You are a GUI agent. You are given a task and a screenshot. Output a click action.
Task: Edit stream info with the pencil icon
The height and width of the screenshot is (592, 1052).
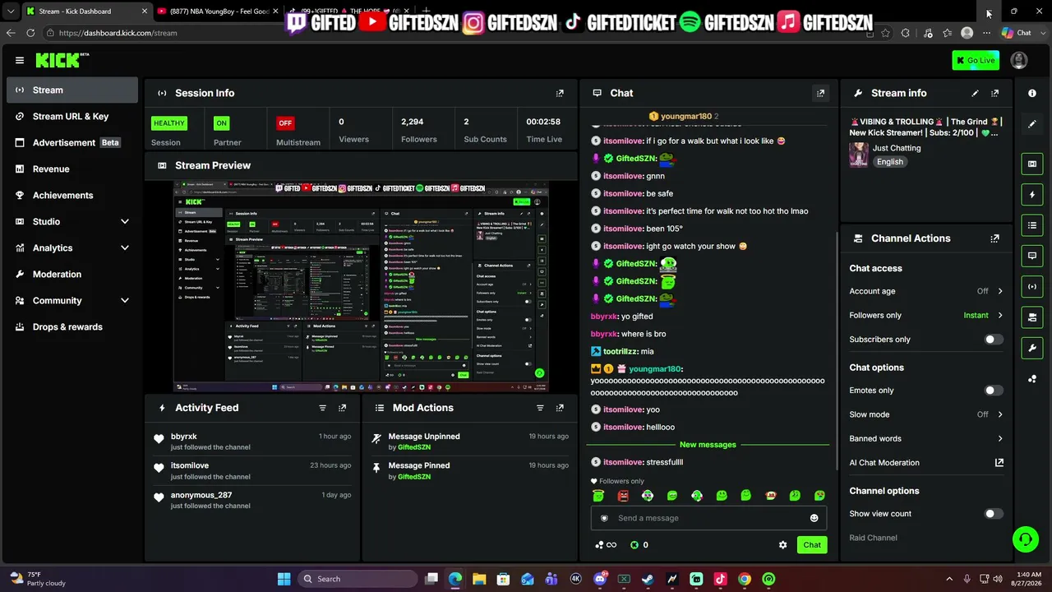[975, 93]
